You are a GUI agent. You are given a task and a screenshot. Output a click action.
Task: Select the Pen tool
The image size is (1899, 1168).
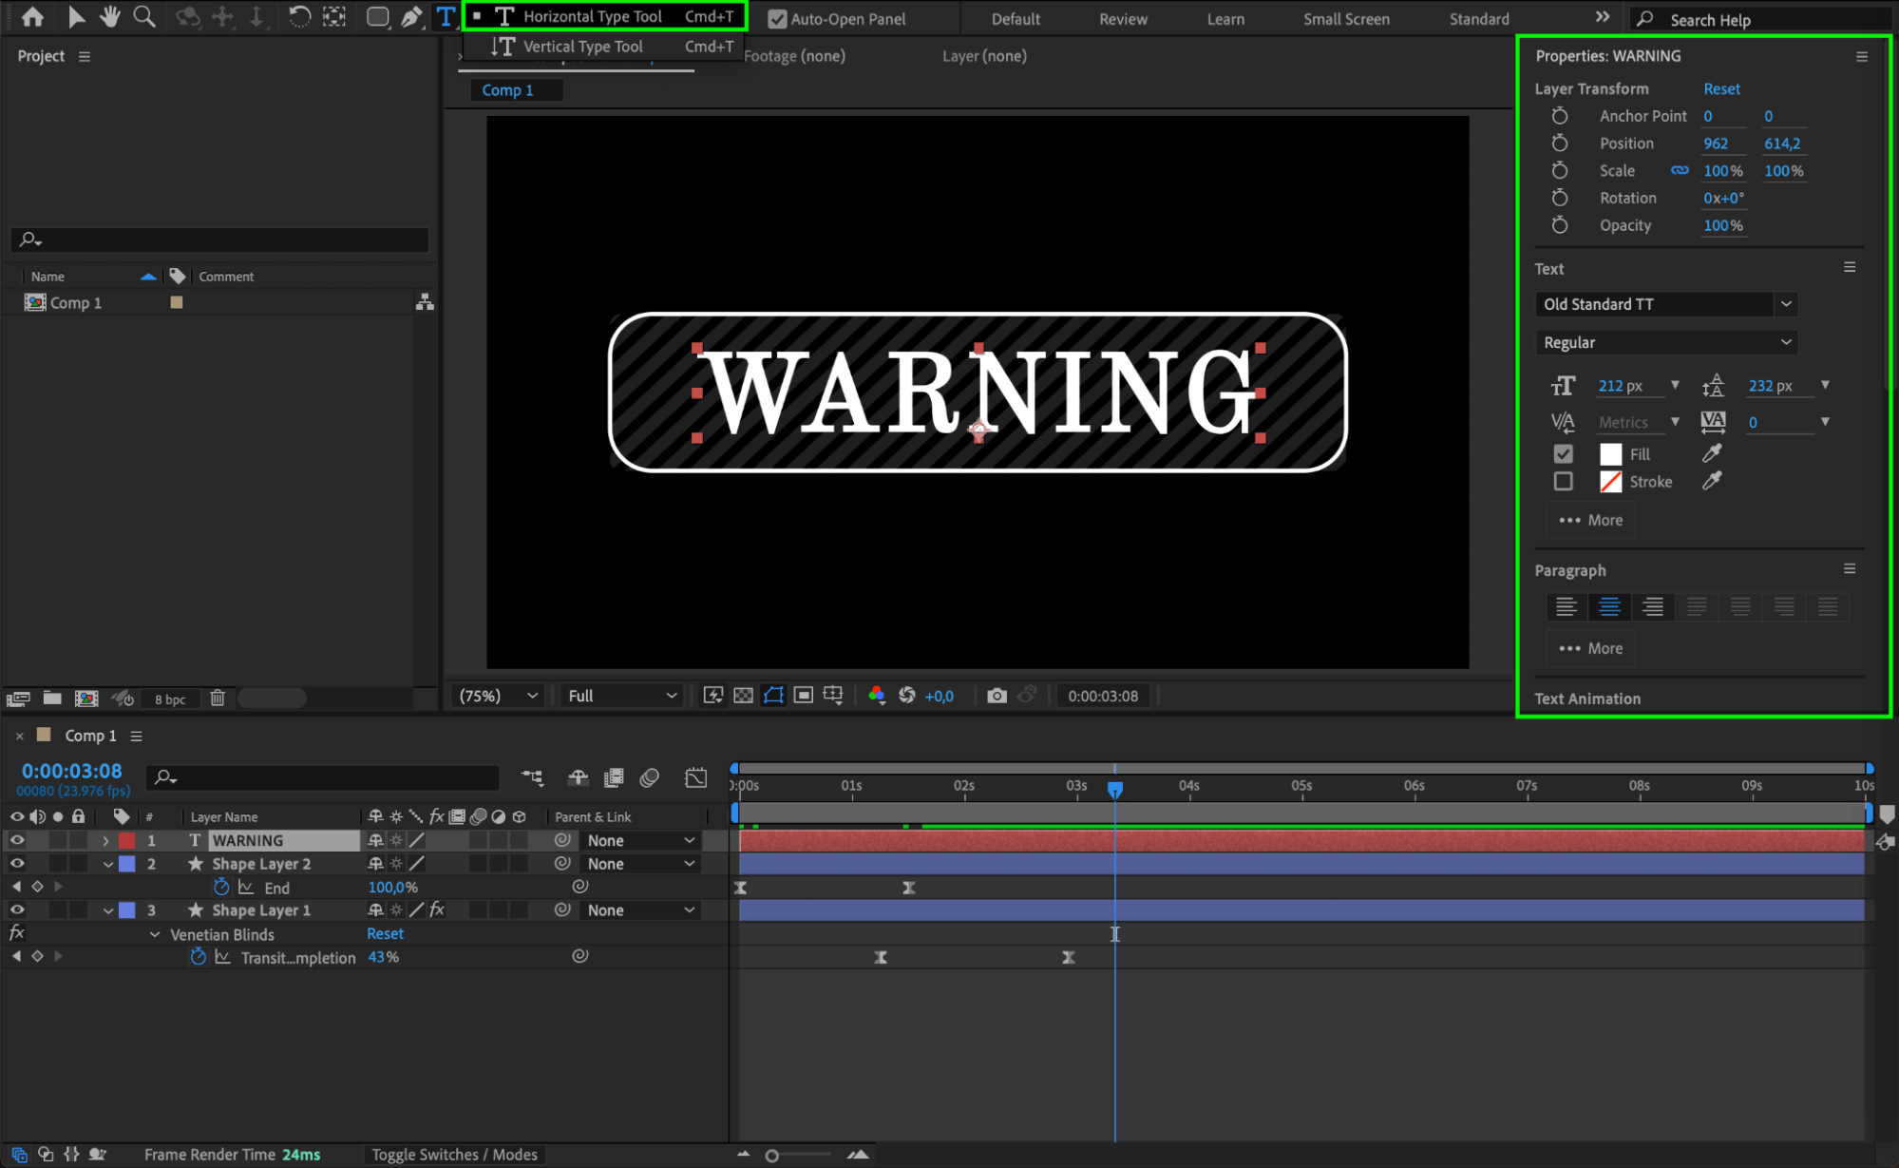coord(411,17)
